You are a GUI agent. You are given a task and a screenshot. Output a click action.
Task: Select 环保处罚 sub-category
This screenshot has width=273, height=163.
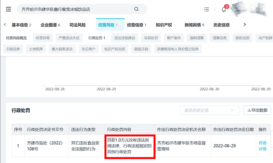tap(151, 38)
